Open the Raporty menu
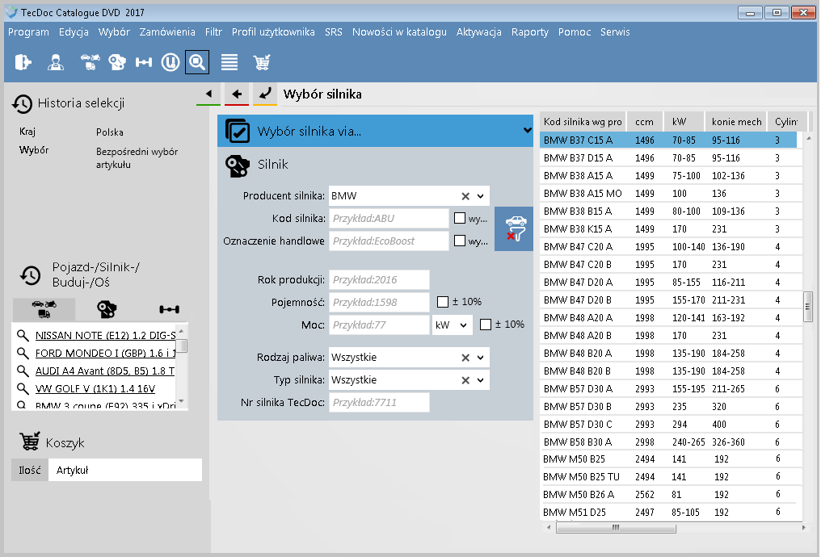Image resolution: width=821 pixels, height=557 pixels. click(530, 32)
